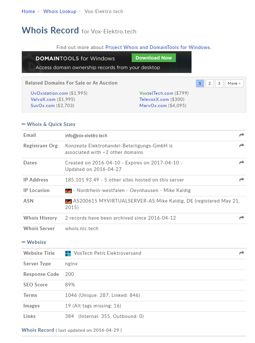Go to page 2 of related domains
255x343 pixels.
pos(210,83)
